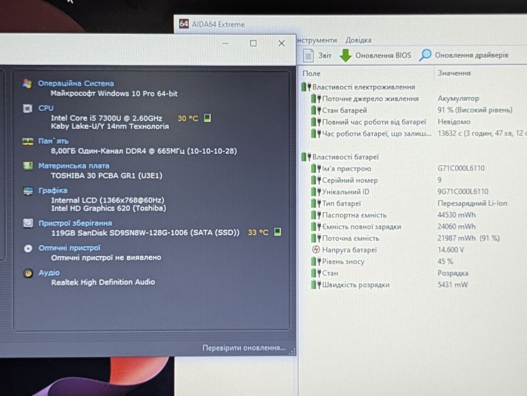Click the value 5431 mW
The height and width of the screenshot is (396, 527).
tap(453, 284)
